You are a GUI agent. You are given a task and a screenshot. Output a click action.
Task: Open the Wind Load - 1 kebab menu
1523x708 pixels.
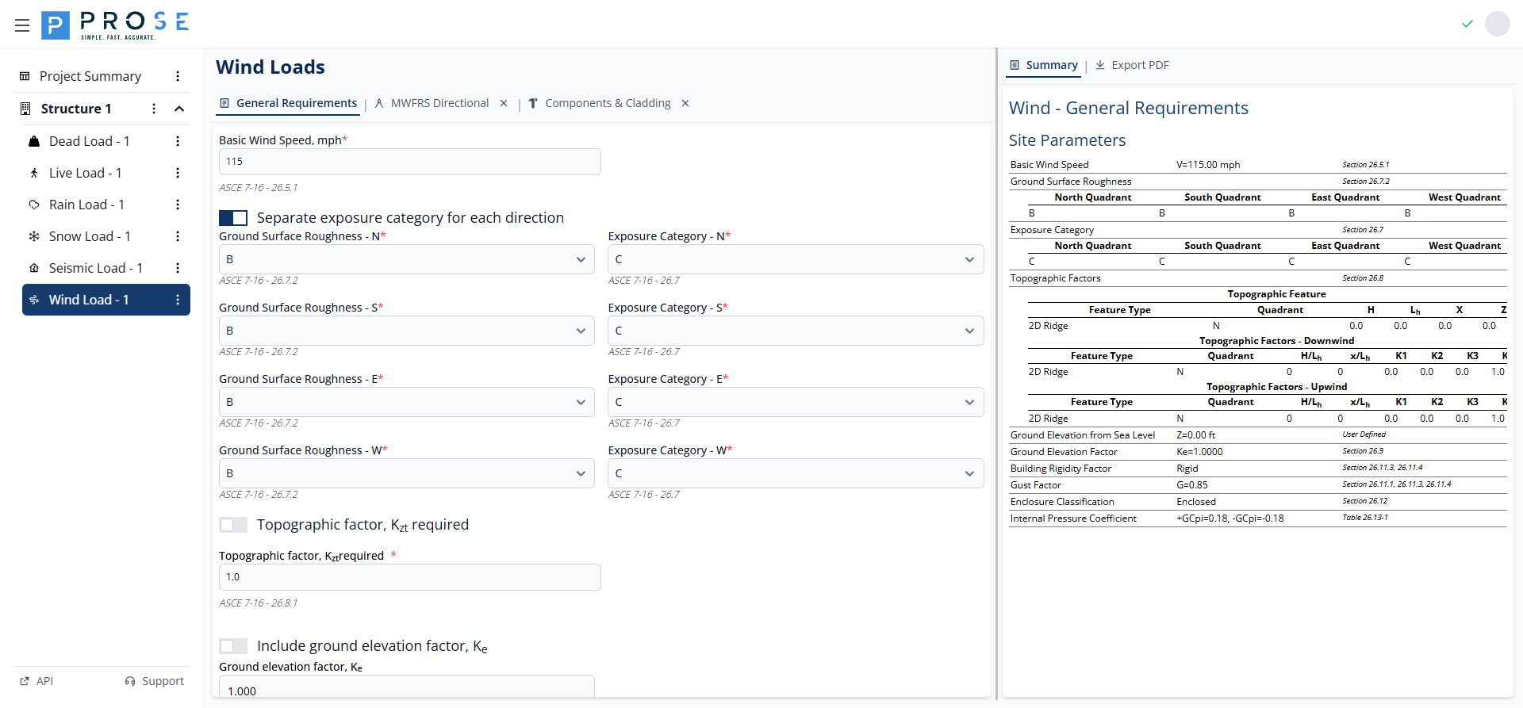[x=178, y=300]
